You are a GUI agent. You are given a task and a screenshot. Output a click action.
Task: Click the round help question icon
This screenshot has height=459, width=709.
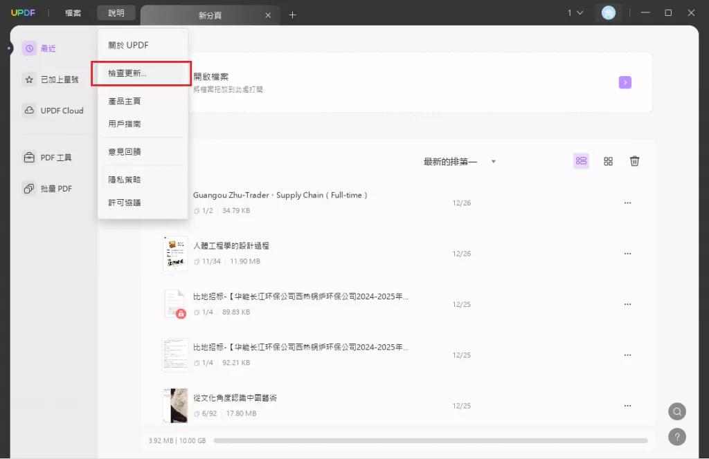(677, 437)
